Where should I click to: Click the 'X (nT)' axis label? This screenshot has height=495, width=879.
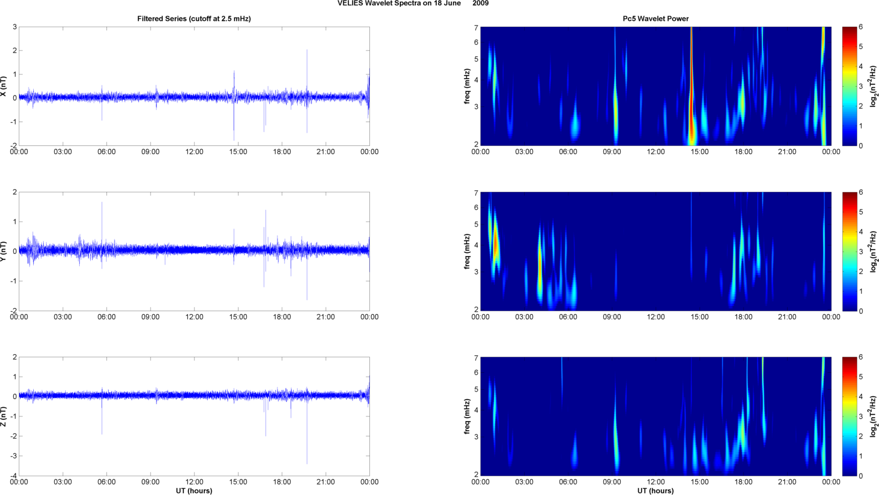click(3, 86)
